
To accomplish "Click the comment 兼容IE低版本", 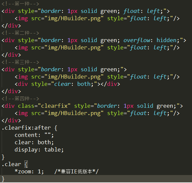I will point(76,172).
